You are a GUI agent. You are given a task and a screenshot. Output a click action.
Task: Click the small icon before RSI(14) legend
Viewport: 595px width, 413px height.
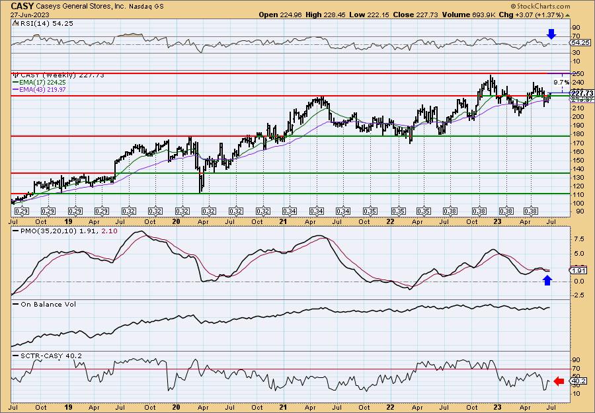[15, 23]
